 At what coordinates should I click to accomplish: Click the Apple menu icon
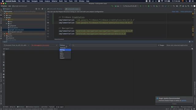3,1
